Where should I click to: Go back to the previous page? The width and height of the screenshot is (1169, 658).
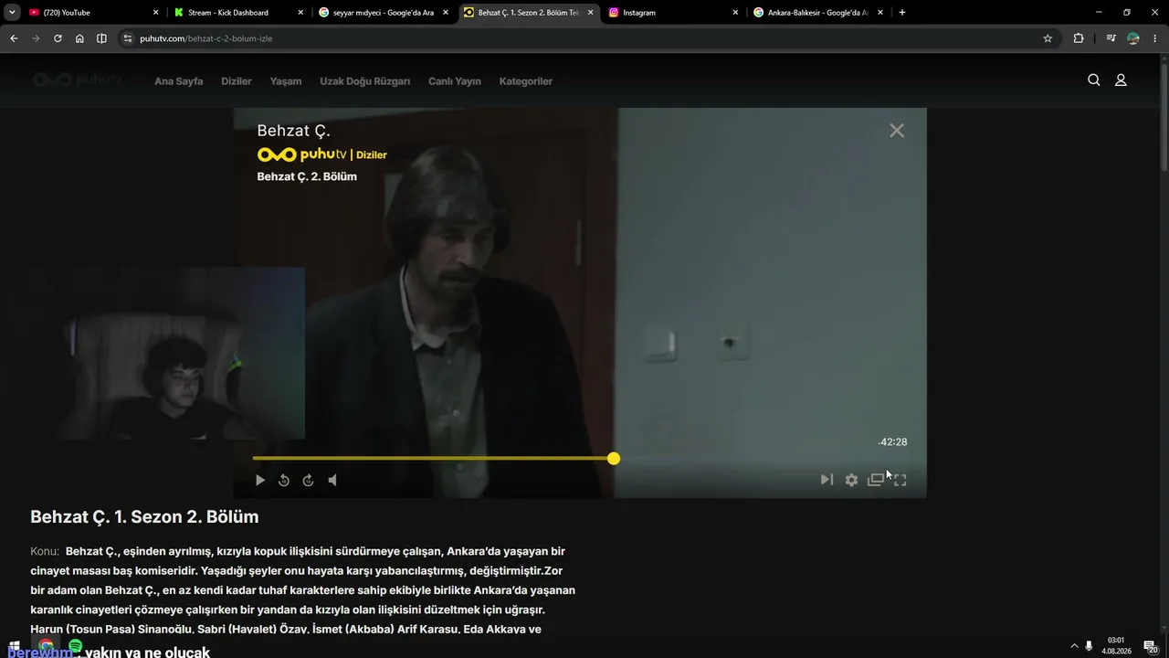tap(14, 38)
